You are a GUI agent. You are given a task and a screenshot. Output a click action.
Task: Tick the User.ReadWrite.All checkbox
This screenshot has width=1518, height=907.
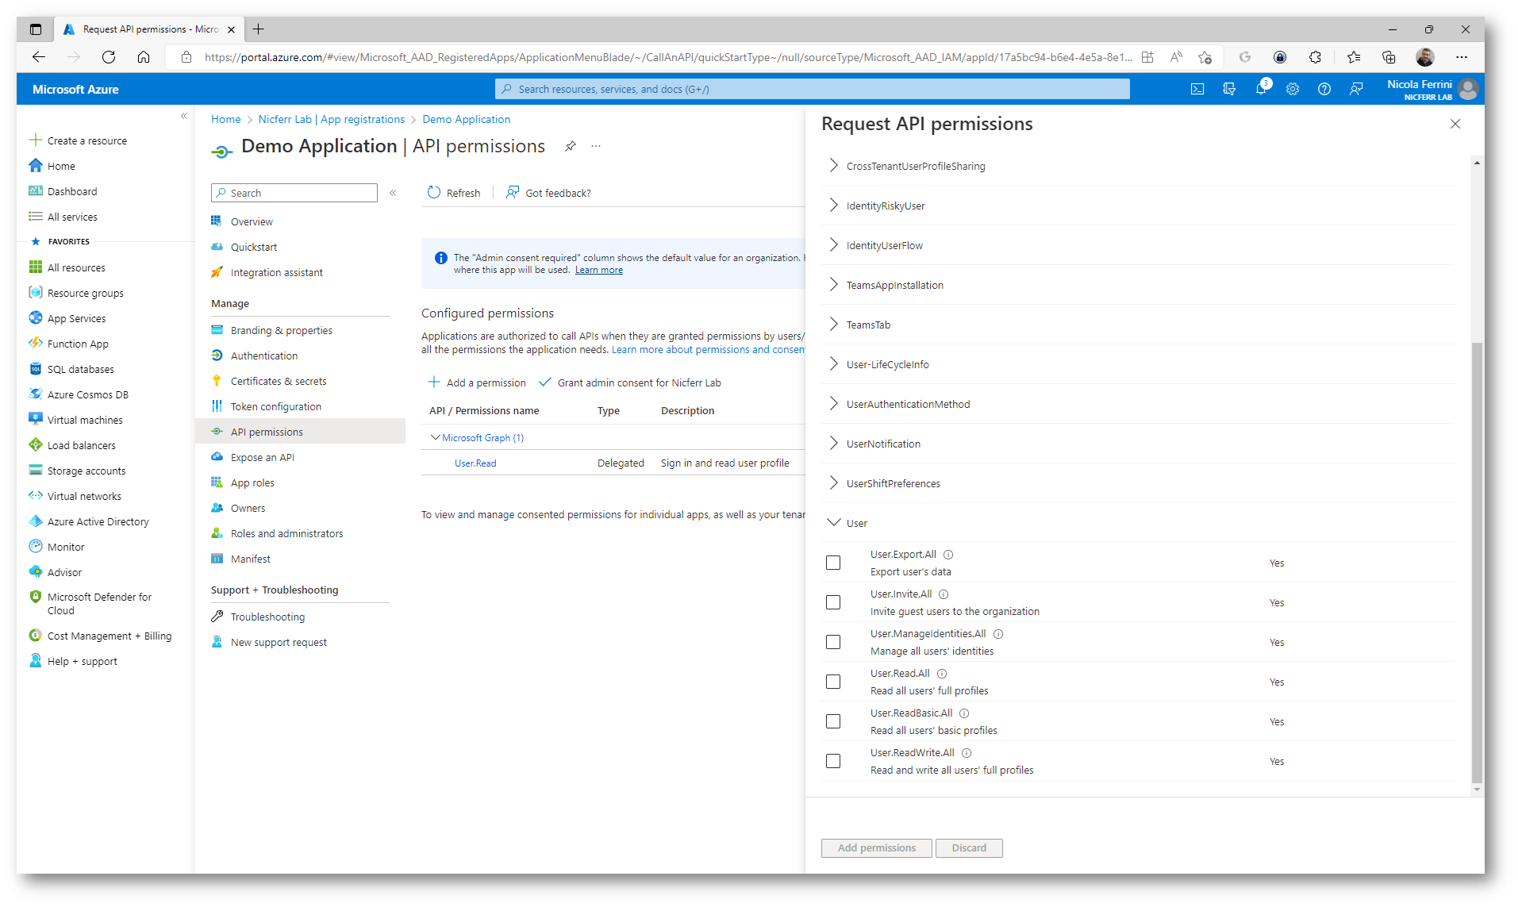833,761
